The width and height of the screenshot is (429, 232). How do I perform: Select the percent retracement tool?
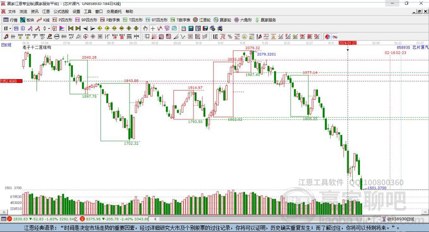(x=230, y=37)
